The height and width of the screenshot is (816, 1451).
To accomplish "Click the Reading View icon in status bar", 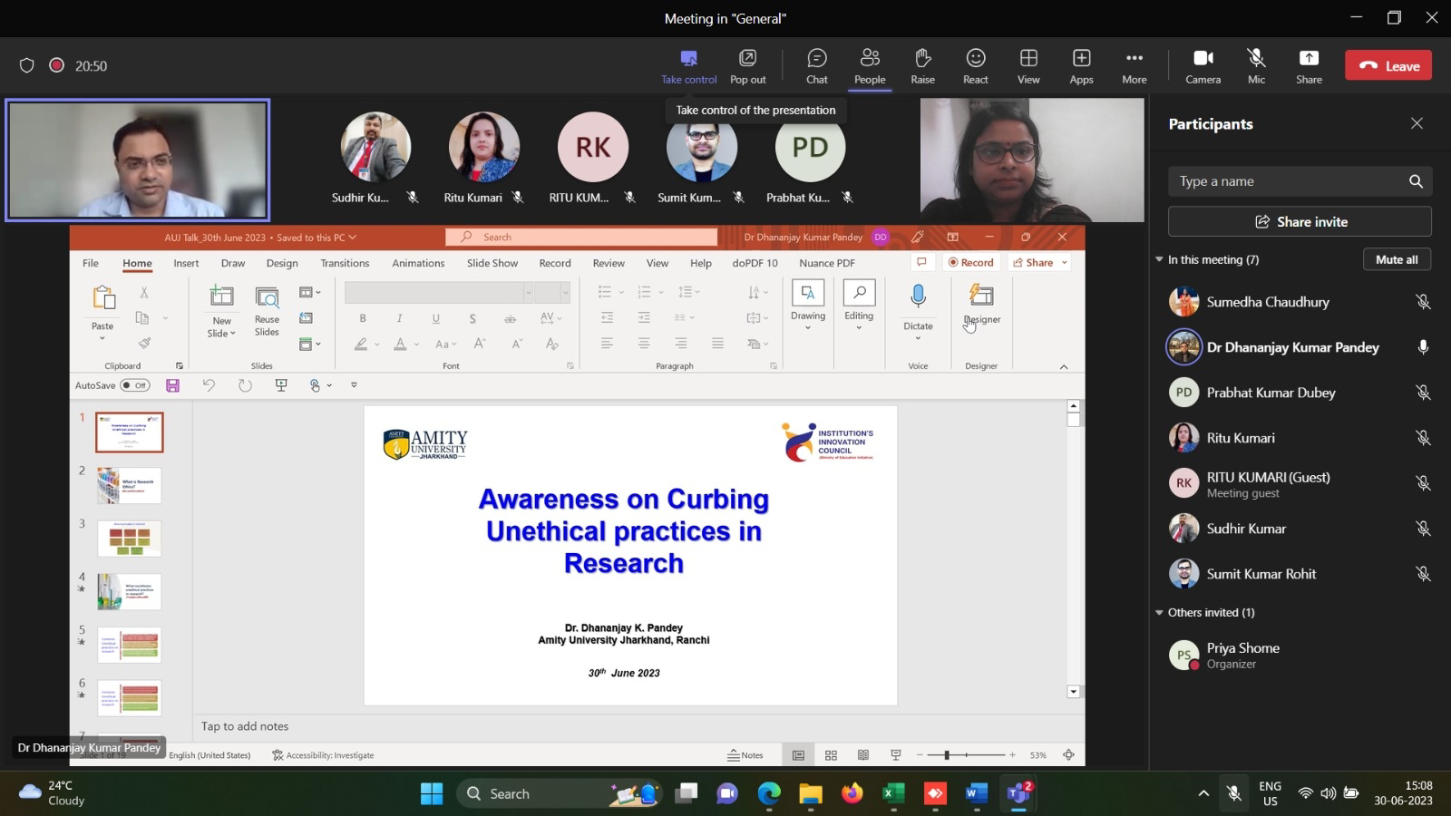I will pyautogui.click(x=863, y=755).
